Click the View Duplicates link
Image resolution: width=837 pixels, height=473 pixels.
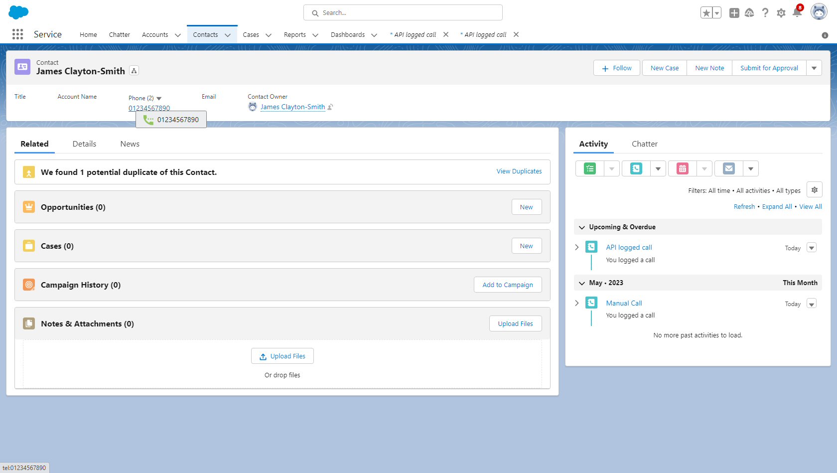(519, 171)
